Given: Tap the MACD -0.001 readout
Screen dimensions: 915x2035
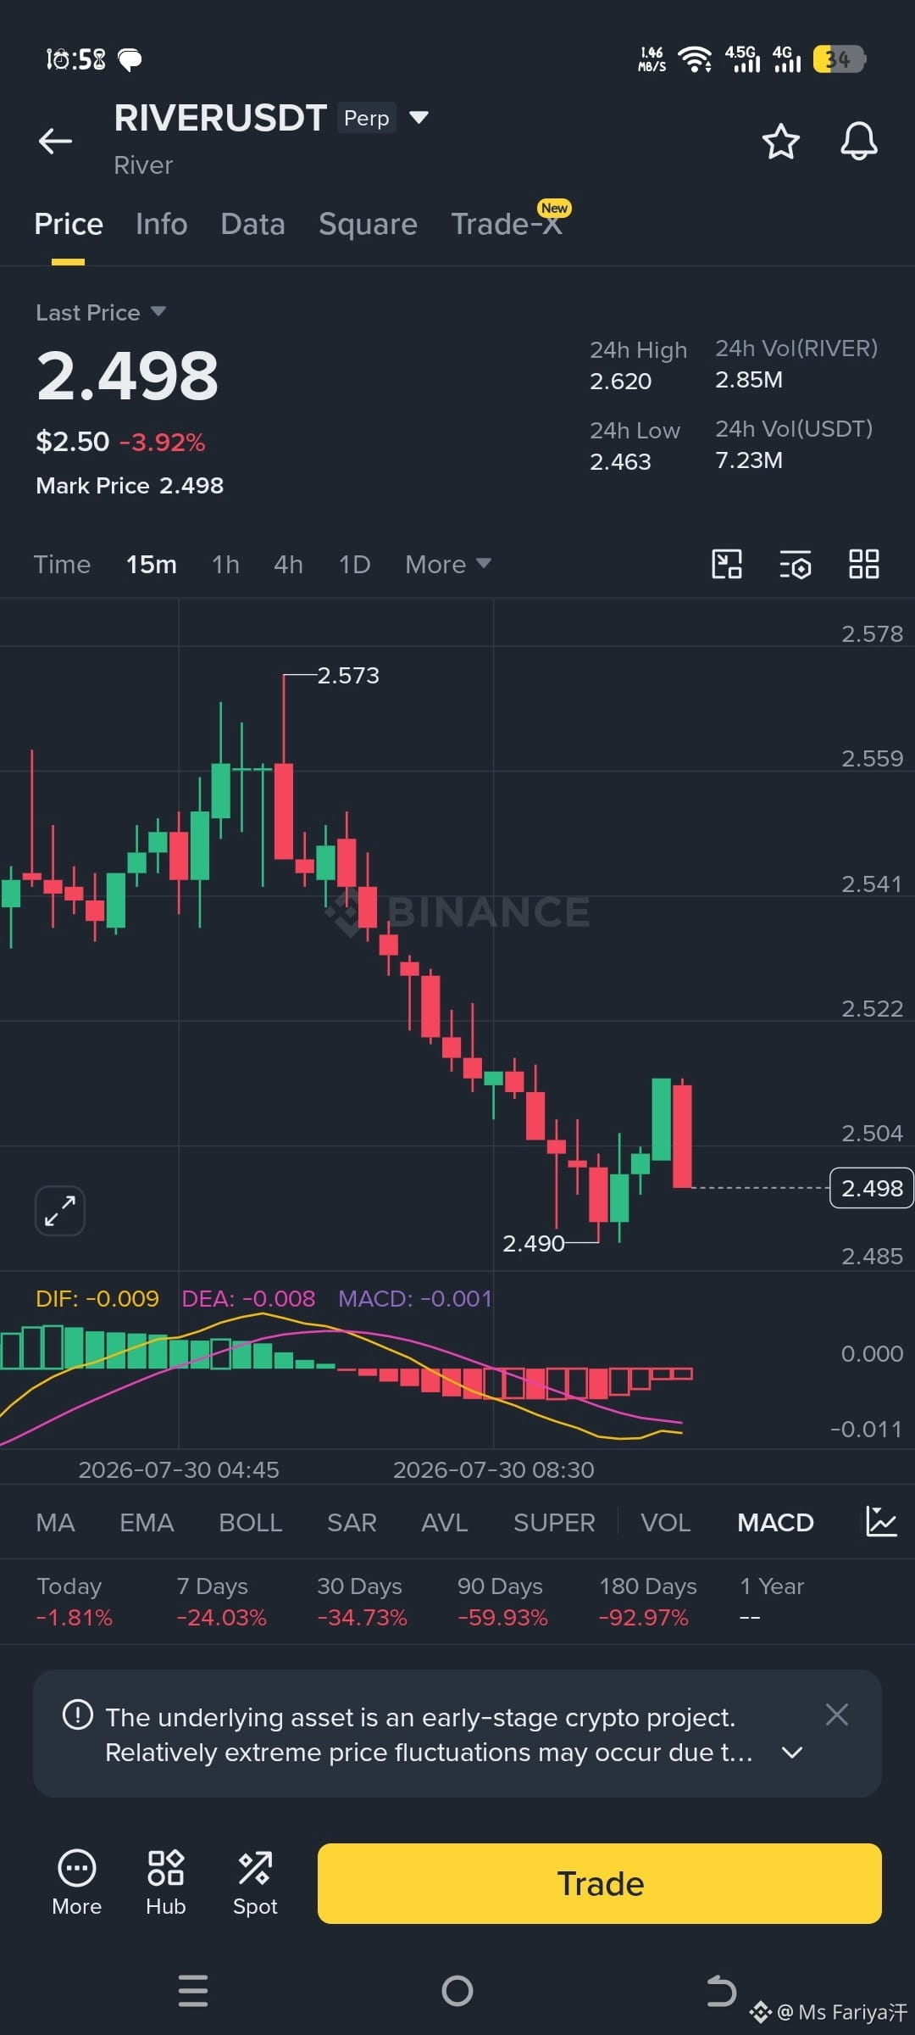Looking at the screenshot, I should 415,1299.
